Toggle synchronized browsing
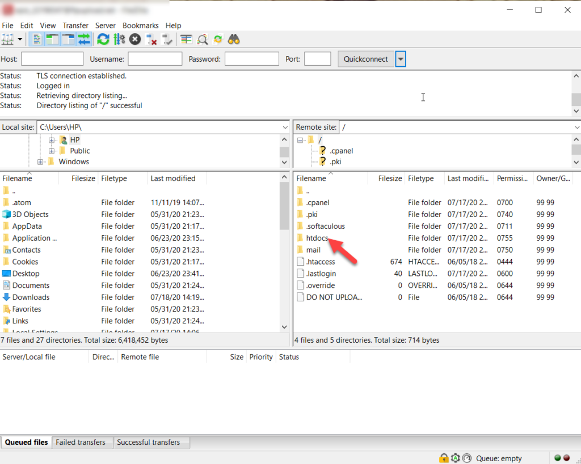The height and width of the screenshot is (464, 581). (218, 39)
